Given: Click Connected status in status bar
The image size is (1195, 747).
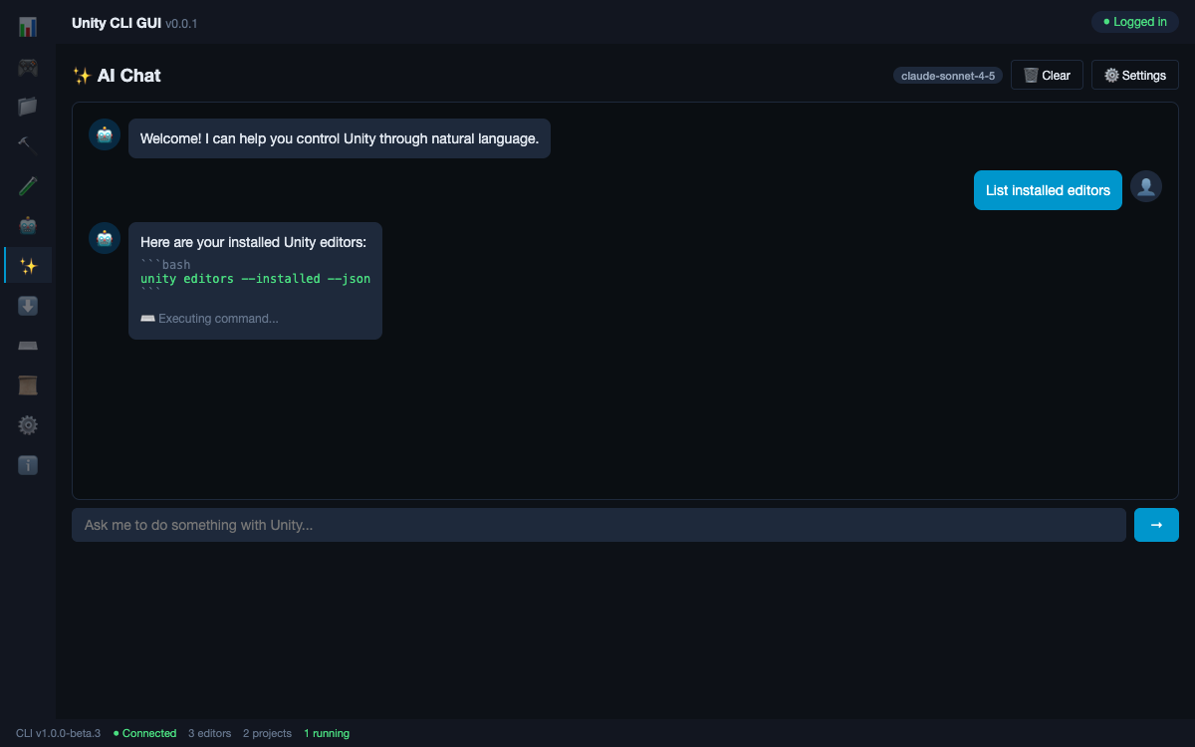Looking at the screenshot, I should 144,733.
